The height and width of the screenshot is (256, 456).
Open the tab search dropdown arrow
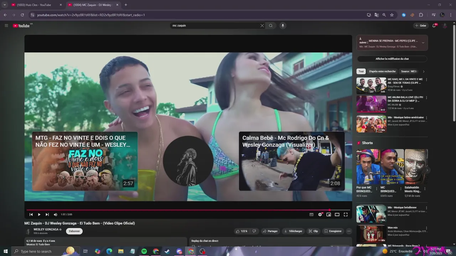[x=5, y=5]
